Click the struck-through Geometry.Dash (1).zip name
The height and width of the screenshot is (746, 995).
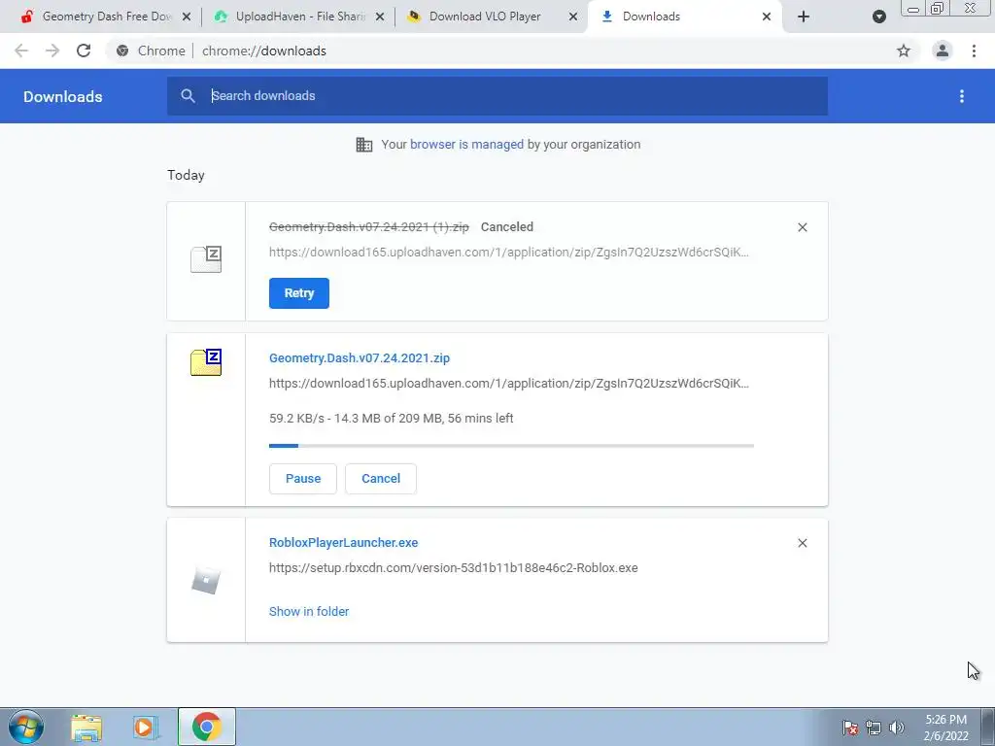[368, 226]
